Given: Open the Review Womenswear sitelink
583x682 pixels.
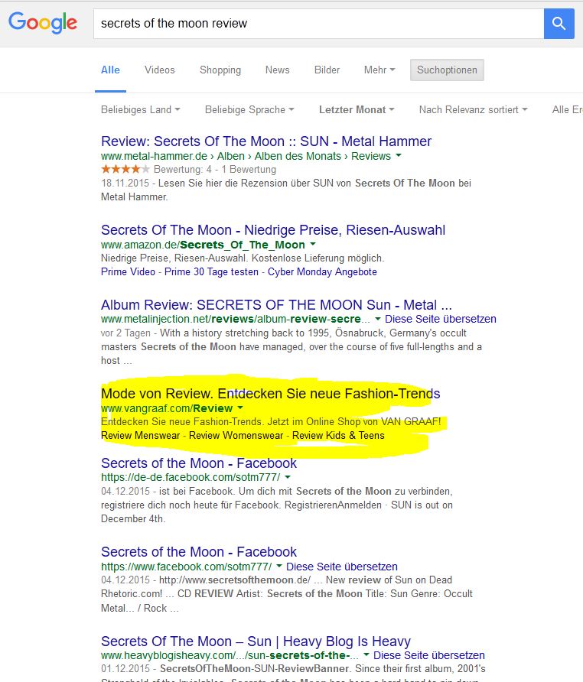Looking at the screenshot, I should coord(236,435).
